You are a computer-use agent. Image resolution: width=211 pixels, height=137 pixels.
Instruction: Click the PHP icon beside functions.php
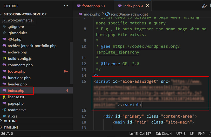tap(4, 78)
